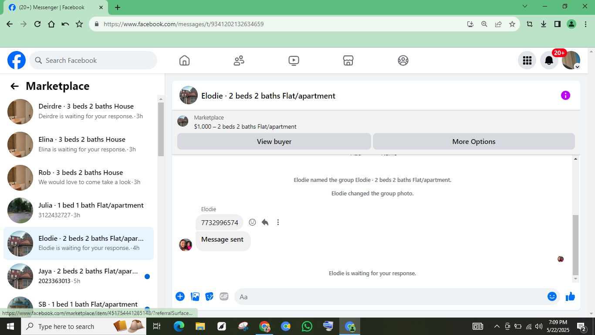Click in the Search Facebook field
The height and width of the screenshot is (335, 595).
93,60
